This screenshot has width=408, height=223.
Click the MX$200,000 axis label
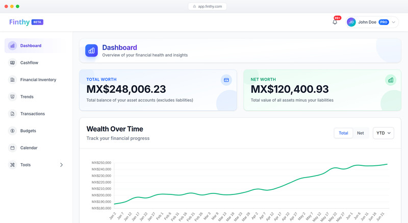click(101, 195)
